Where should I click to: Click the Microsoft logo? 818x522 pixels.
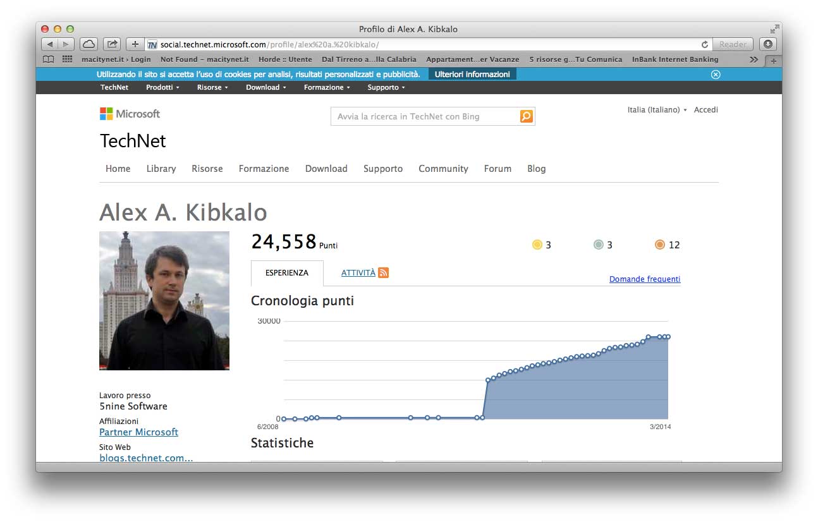[130, 114]
